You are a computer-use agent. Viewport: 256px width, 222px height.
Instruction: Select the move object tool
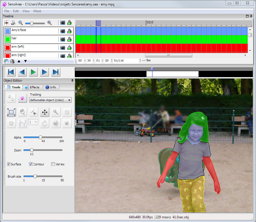pos(45,112)
